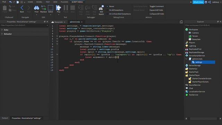Close the adminCmds script tab
Viewport: 222px width, 125px height.
(x=82, y=22)
